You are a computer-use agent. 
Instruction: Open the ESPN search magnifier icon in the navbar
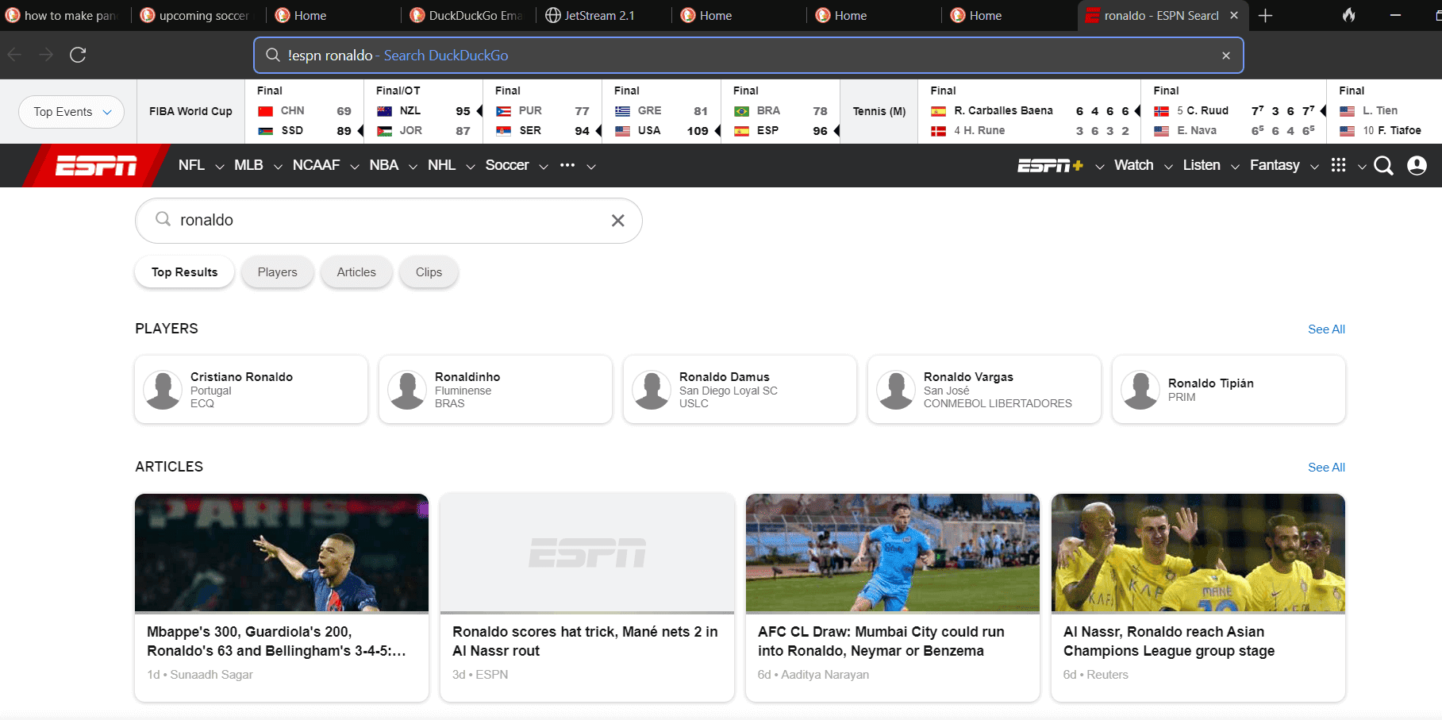pos(1383,165)
